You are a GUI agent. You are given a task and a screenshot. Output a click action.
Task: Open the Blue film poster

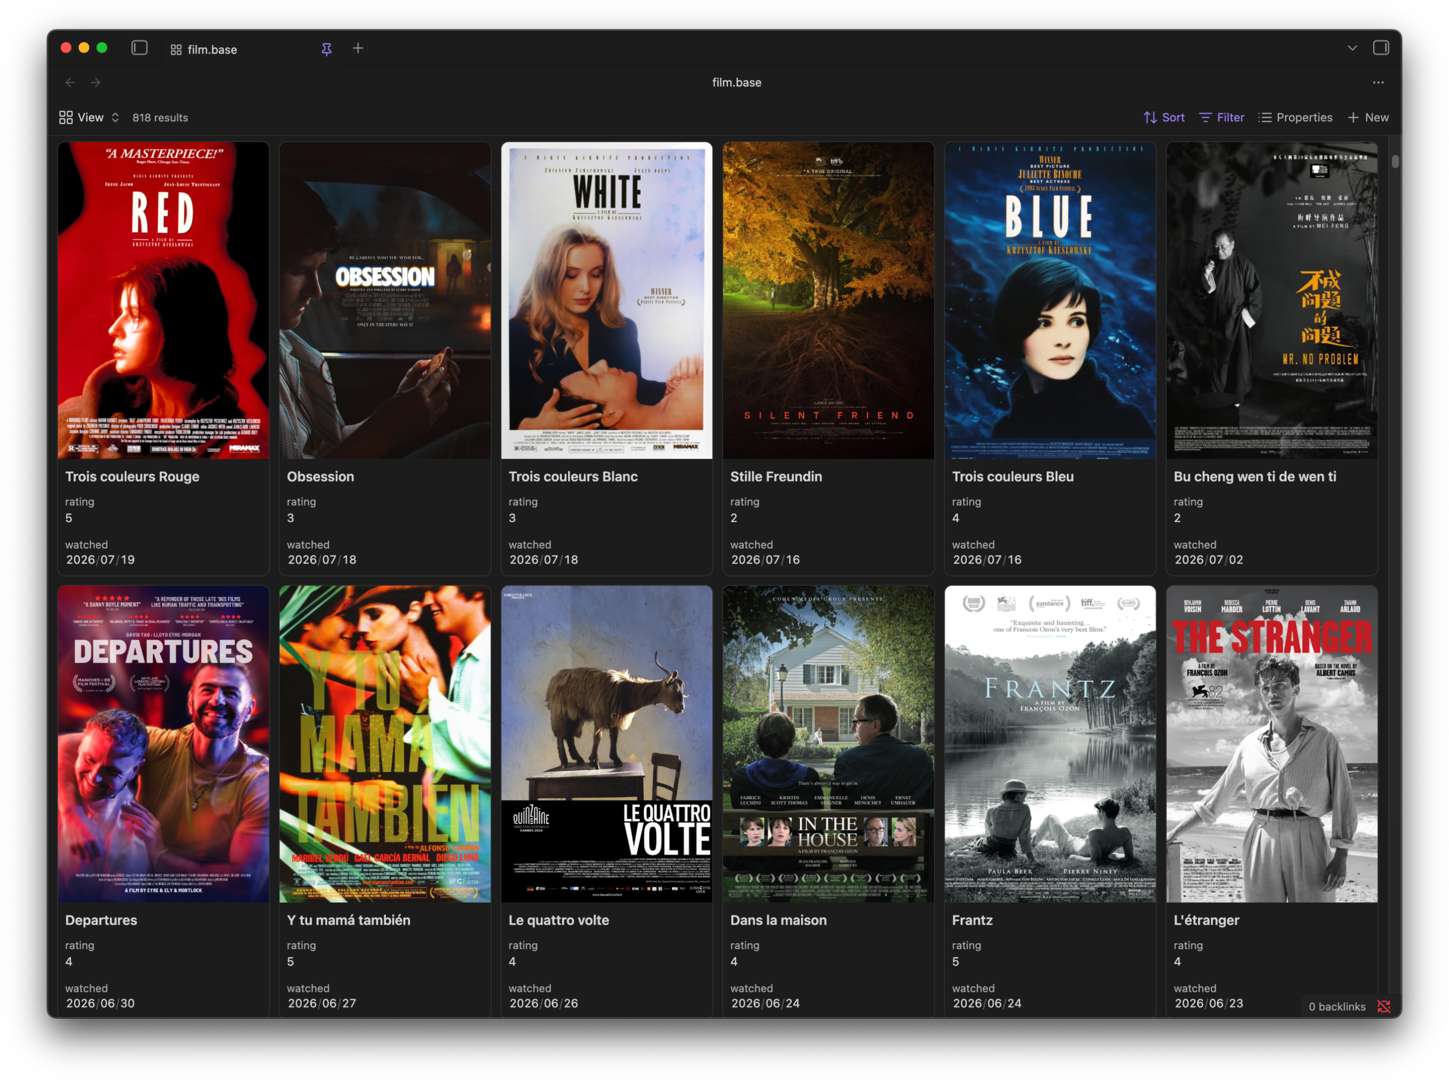tap(1050, 301)
